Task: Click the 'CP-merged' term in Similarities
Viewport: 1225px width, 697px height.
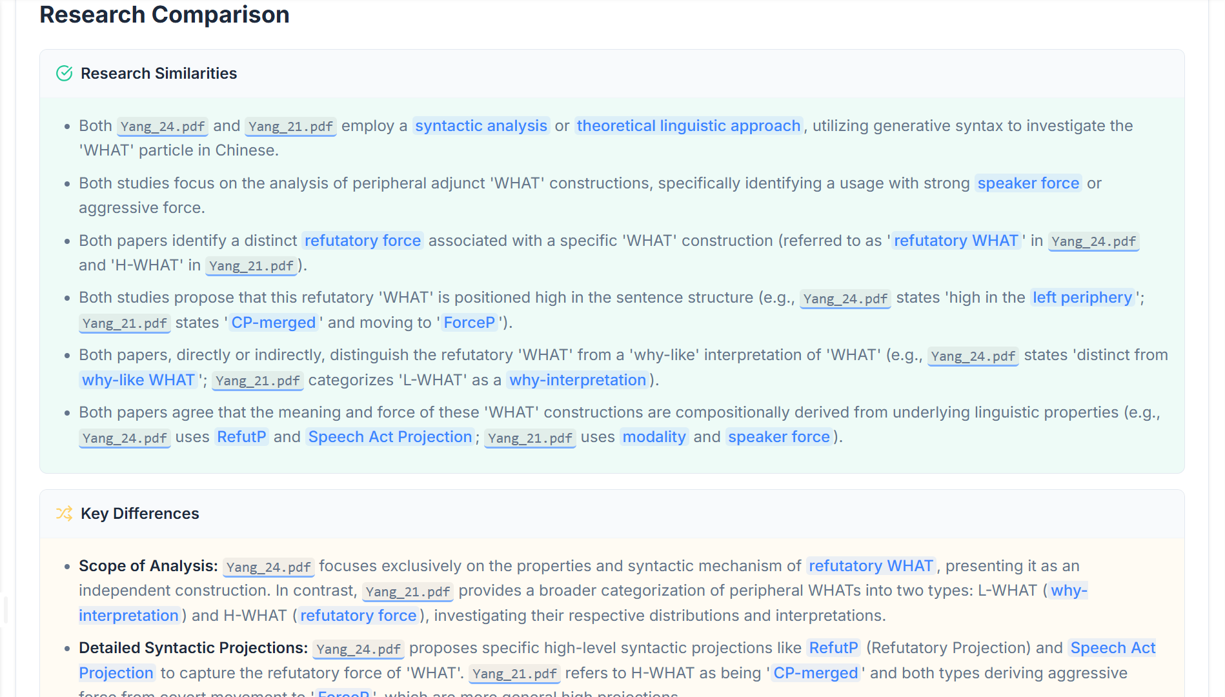Action: pos(273,323)
